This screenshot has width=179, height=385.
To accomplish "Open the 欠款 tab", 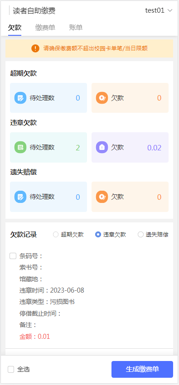I will point(15,28).
